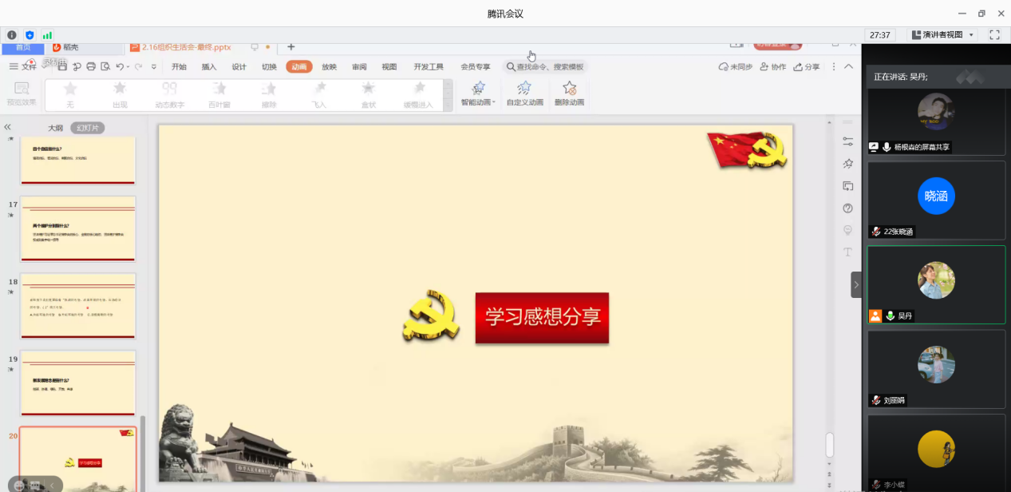Switch to the 设计 Design ribbon tab
1011x492 pixels.
click(239, 67)
